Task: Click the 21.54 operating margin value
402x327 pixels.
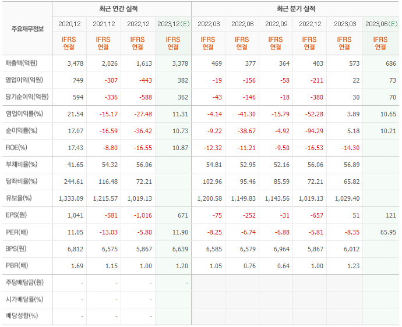Action: [75, 114]
